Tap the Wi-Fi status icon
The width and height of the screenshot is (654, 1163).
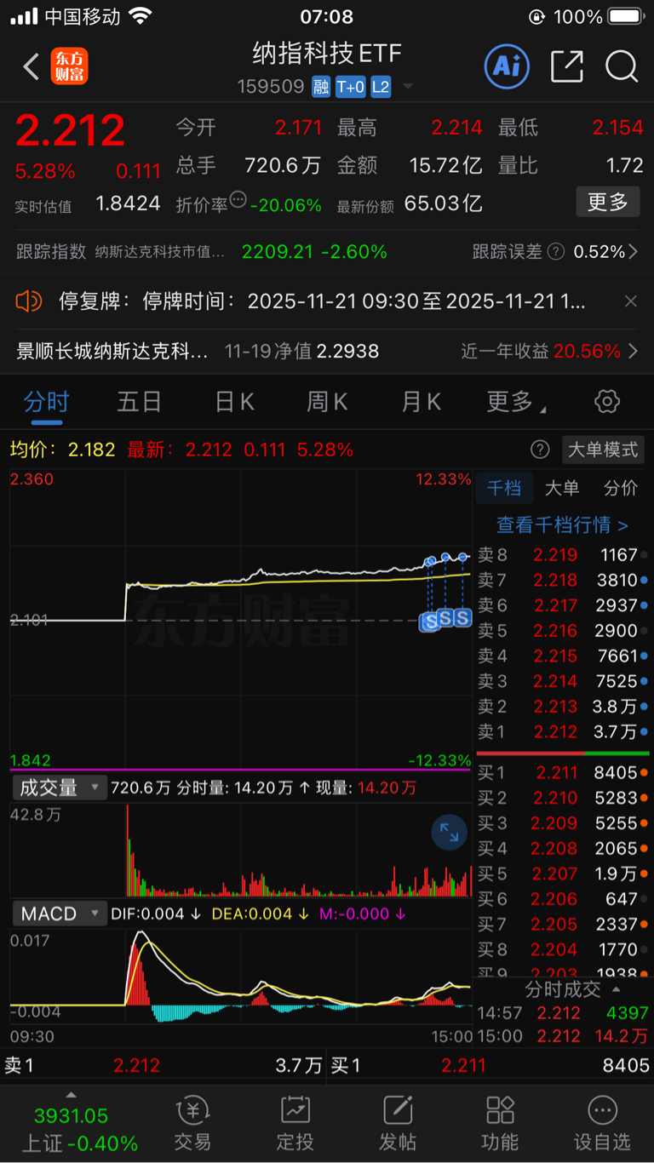click(x=140, y=16)
